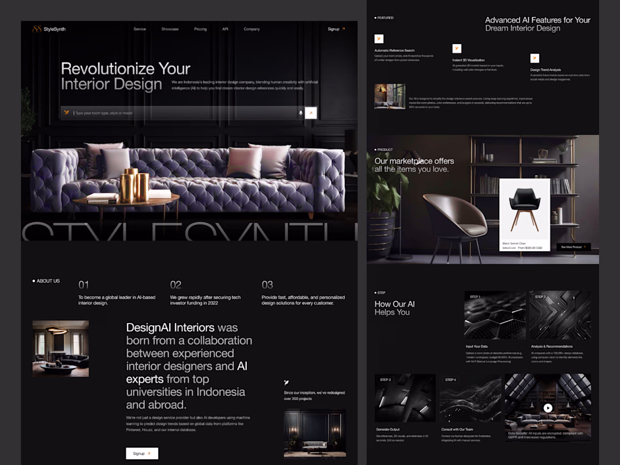Click the microphone voice input icon

click(x=301, y=113)
